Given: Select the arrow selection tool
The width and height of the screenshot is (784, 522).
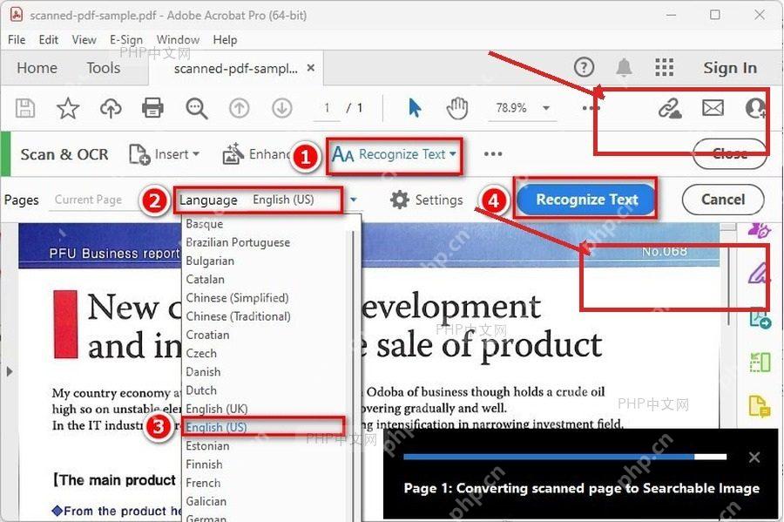Looking at the screenshot, I should 415,108.
